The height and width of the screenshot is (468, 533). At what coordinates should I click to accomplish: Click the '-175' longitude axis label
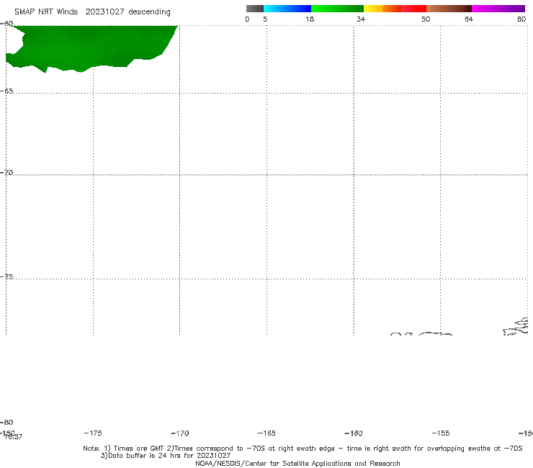[x=93, y=433]
